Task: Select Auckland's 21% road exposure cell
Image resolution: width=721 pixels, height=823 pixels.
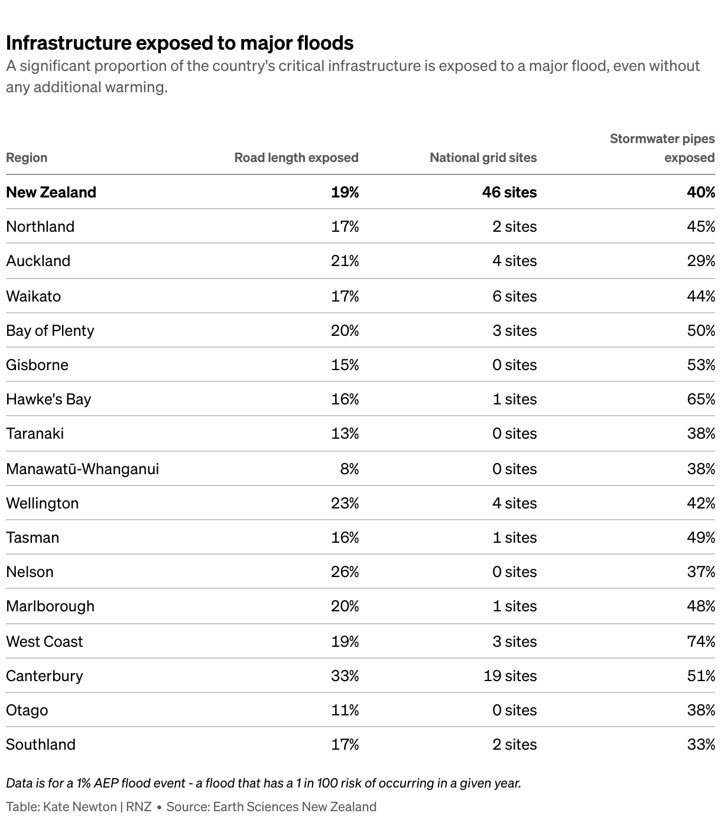Action: pos(345,261)
